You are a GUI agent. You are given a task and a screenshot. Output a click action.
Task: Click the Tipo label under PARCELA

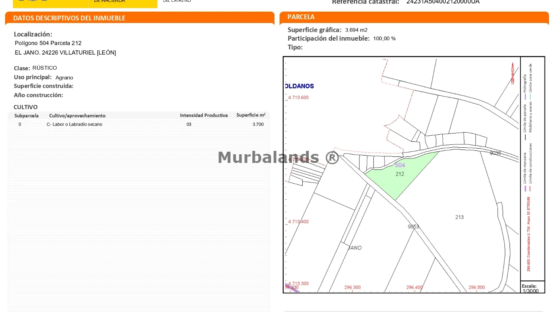coord(295,47)
